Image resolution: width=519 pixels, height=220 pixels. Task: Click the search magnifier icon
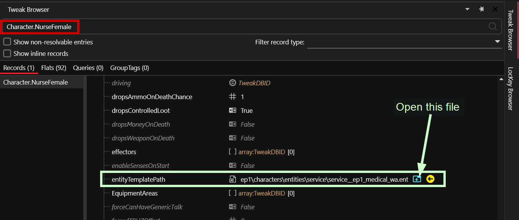click(x=493, y=26)
